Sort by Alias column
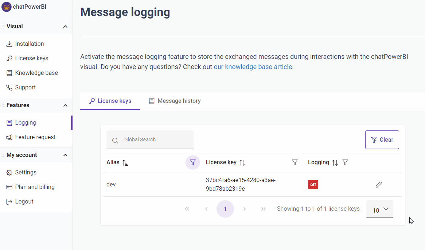 125,163
